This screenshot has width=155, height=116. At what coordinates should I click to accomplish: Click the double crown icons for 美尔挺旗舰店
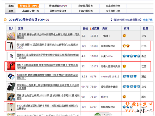(x=126, y=46)
